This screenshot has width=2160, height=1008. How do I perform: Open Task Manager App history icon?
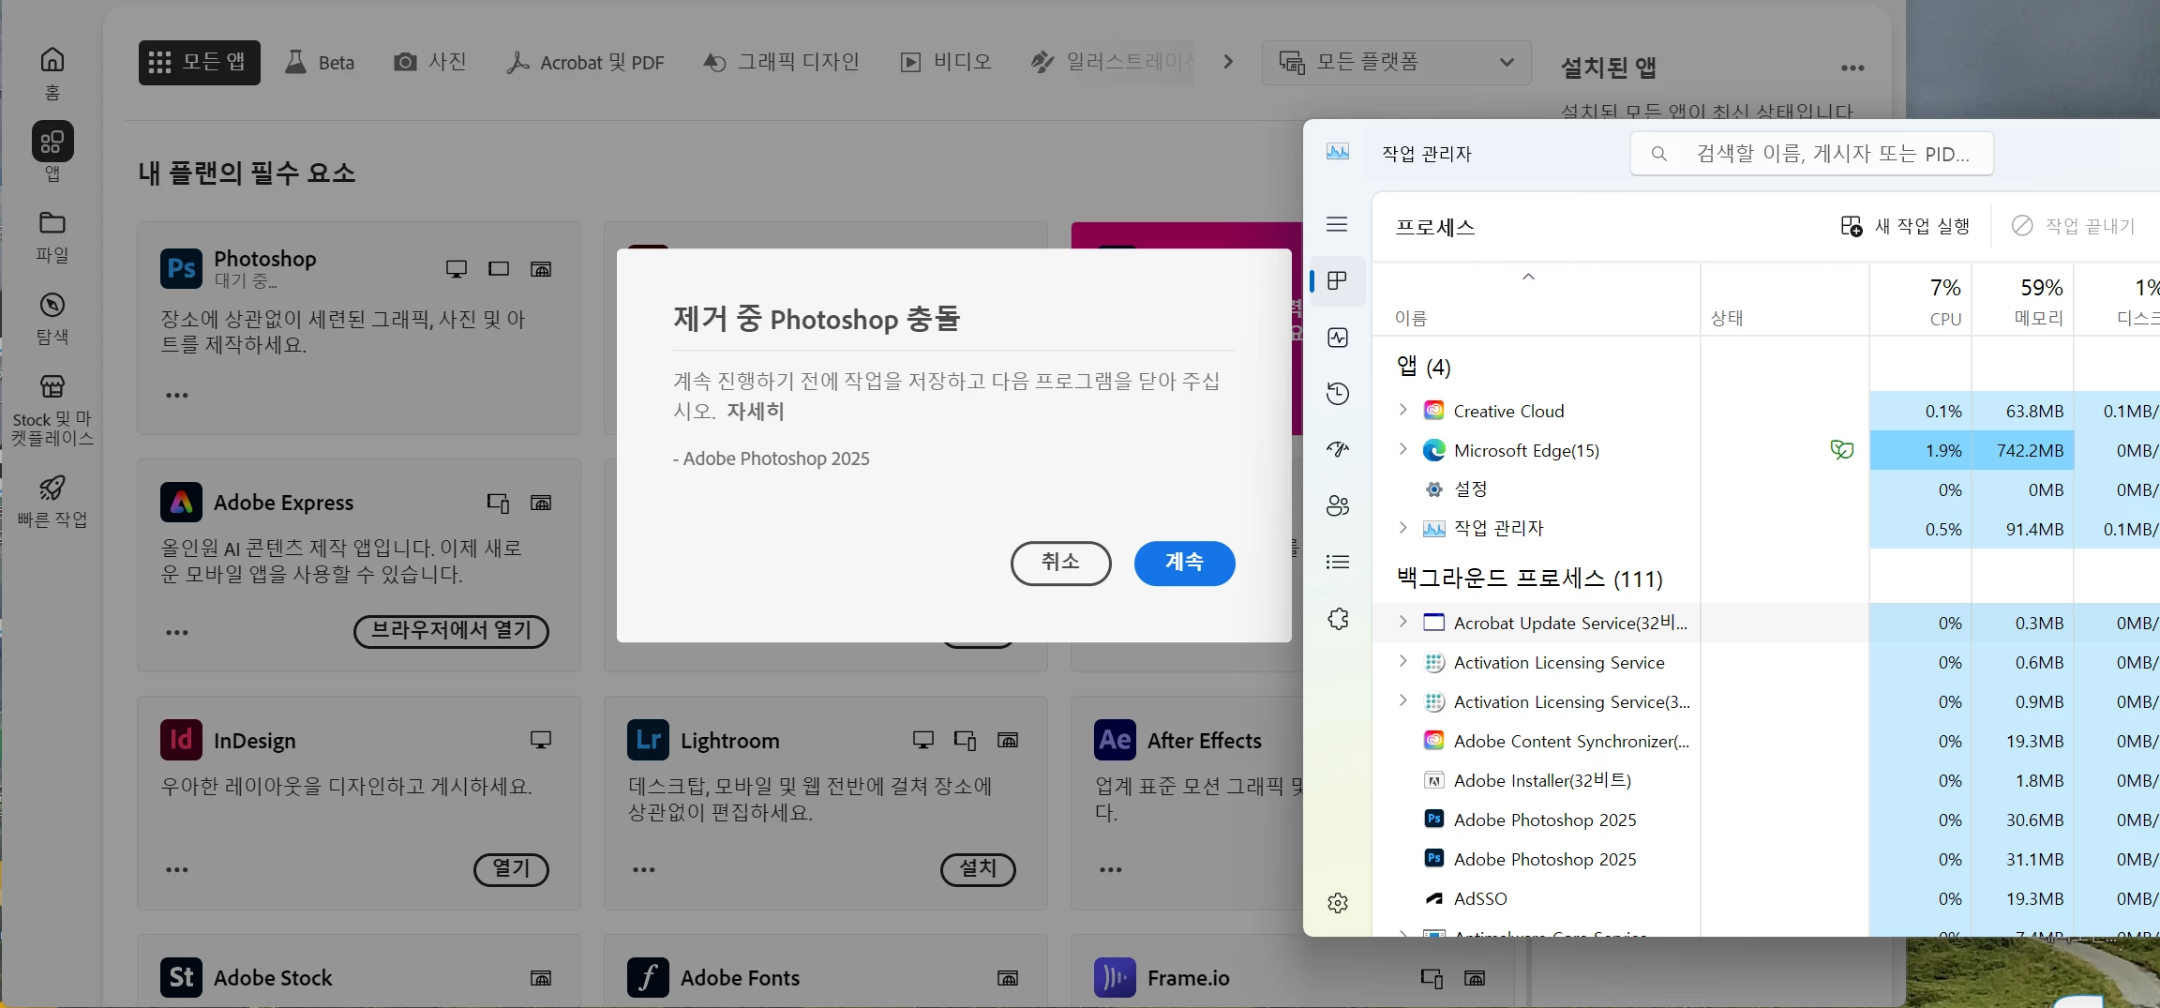(x=1338, y=394)
